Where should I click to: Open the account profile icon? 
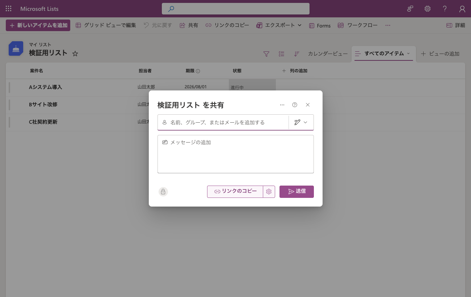(462, 9)
